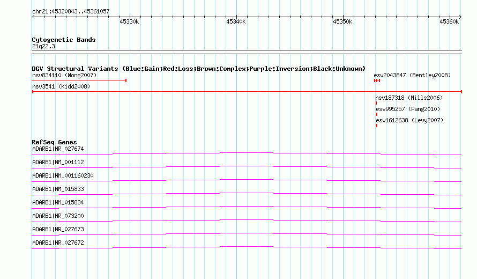Open the DGV Structural Variants track title
This screenshot has width=477, height=279.
(199, 69)
